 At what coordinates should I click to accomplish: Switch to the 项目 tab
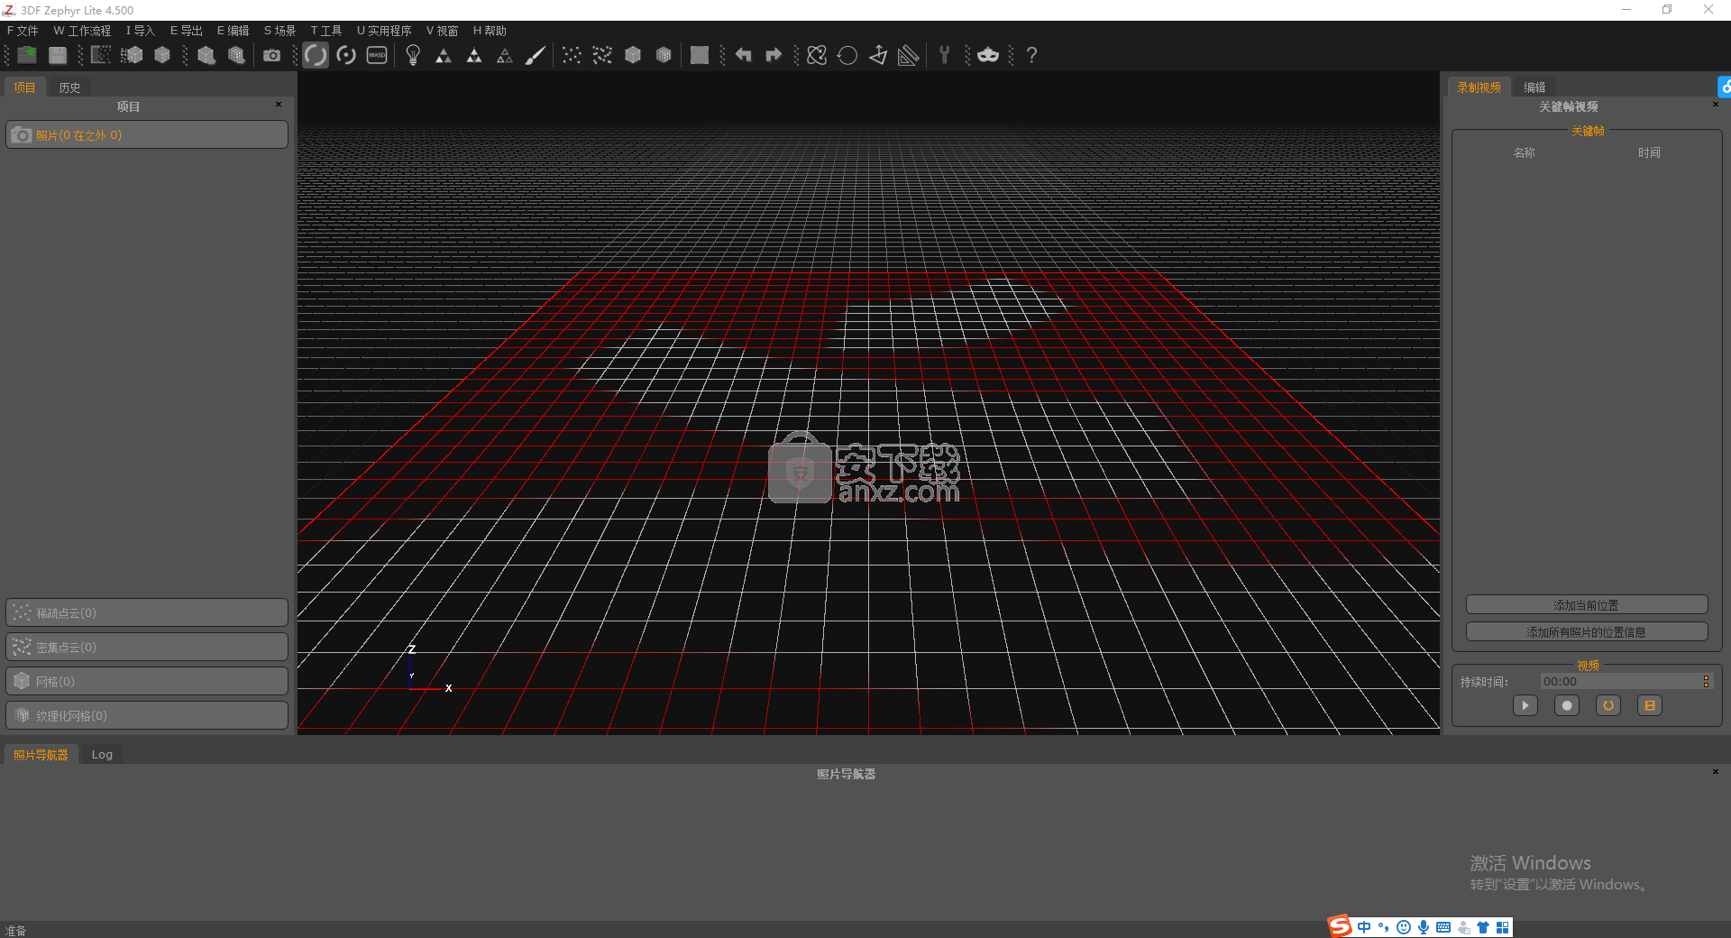[x=24, y=87]
